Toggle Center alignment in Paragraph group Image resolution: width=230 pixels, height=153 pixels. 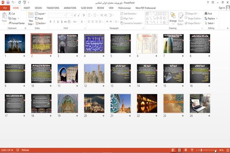click(92, 22)
